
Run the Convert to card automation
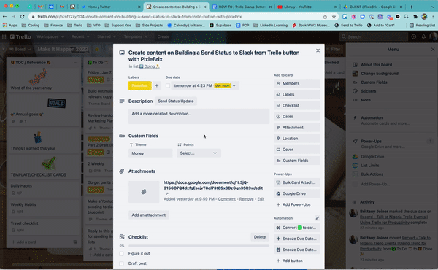pos(296,228)
